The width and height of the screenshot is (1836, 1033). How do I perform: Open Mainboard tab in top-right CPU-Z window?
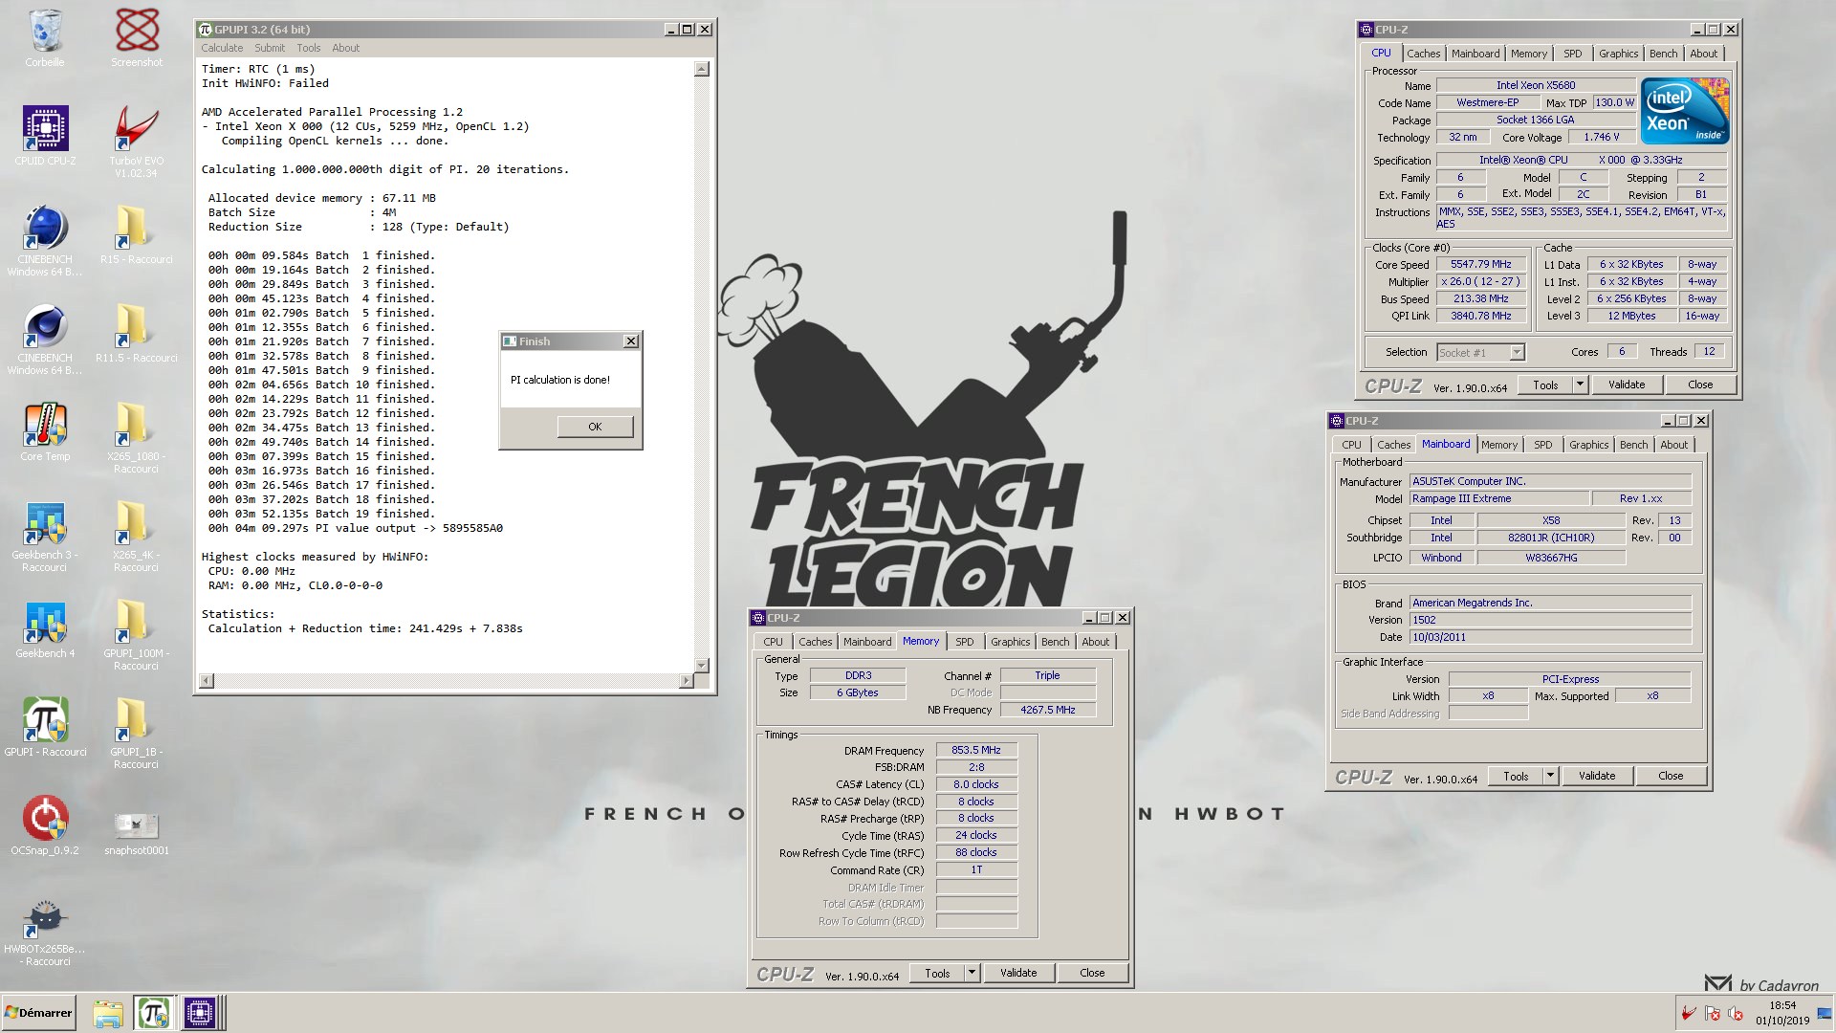tap(1475, 54)
